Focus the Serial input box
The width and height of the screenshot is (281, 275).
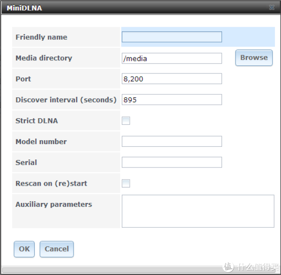coord(171,162)
